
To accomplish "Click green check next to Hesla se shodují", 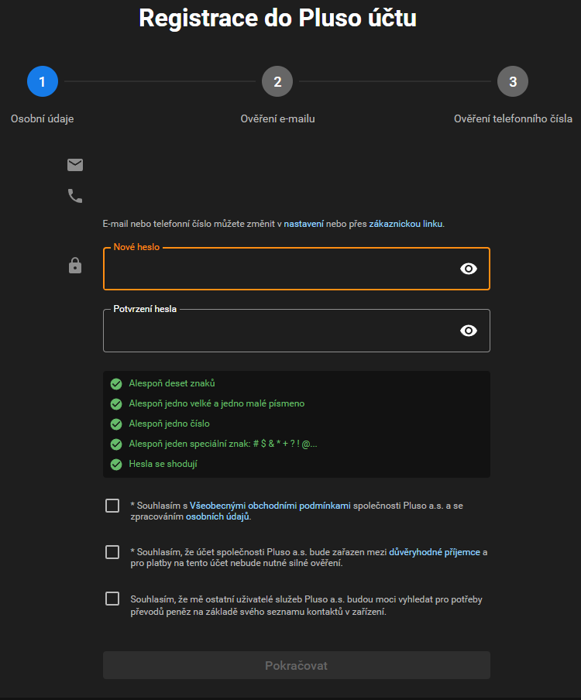I will pyautogui.click(x=116, y=465).
